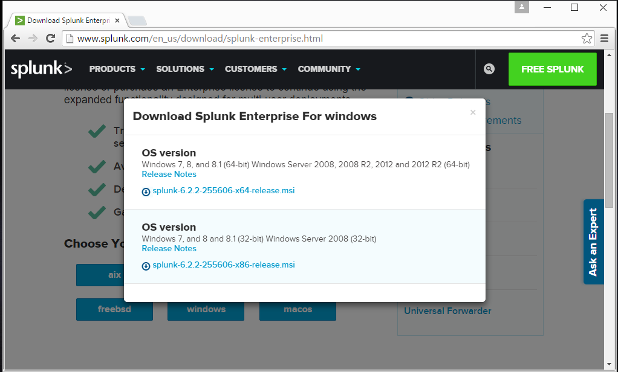Click the browser back arrow
The width and height of the screenshot is (618, 372).
pyautogui.click(x=15, y=39)
